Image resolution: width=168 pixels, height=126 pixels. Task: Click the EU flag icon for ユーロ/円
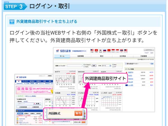click(126, 85)
